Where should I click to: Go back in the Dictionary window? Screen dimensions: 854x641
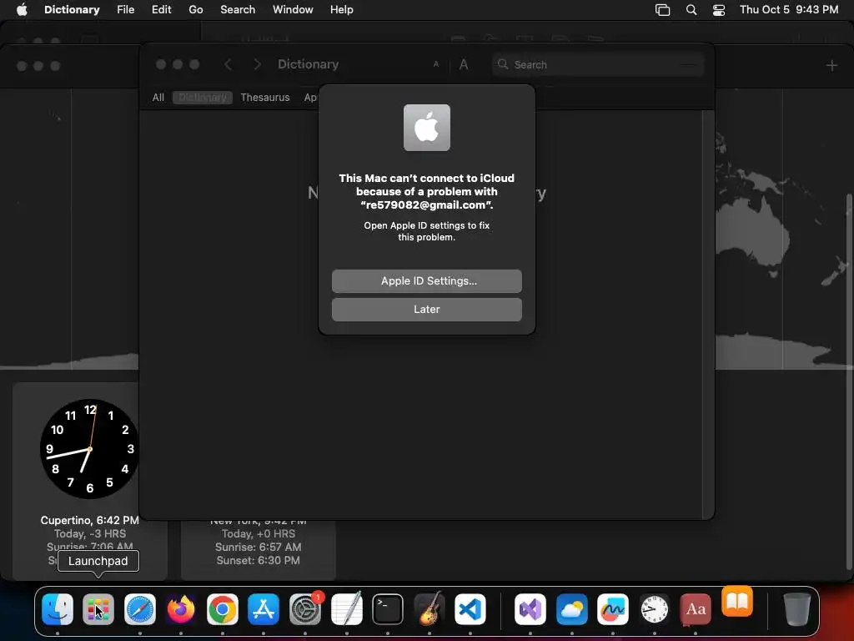(229, 64)
